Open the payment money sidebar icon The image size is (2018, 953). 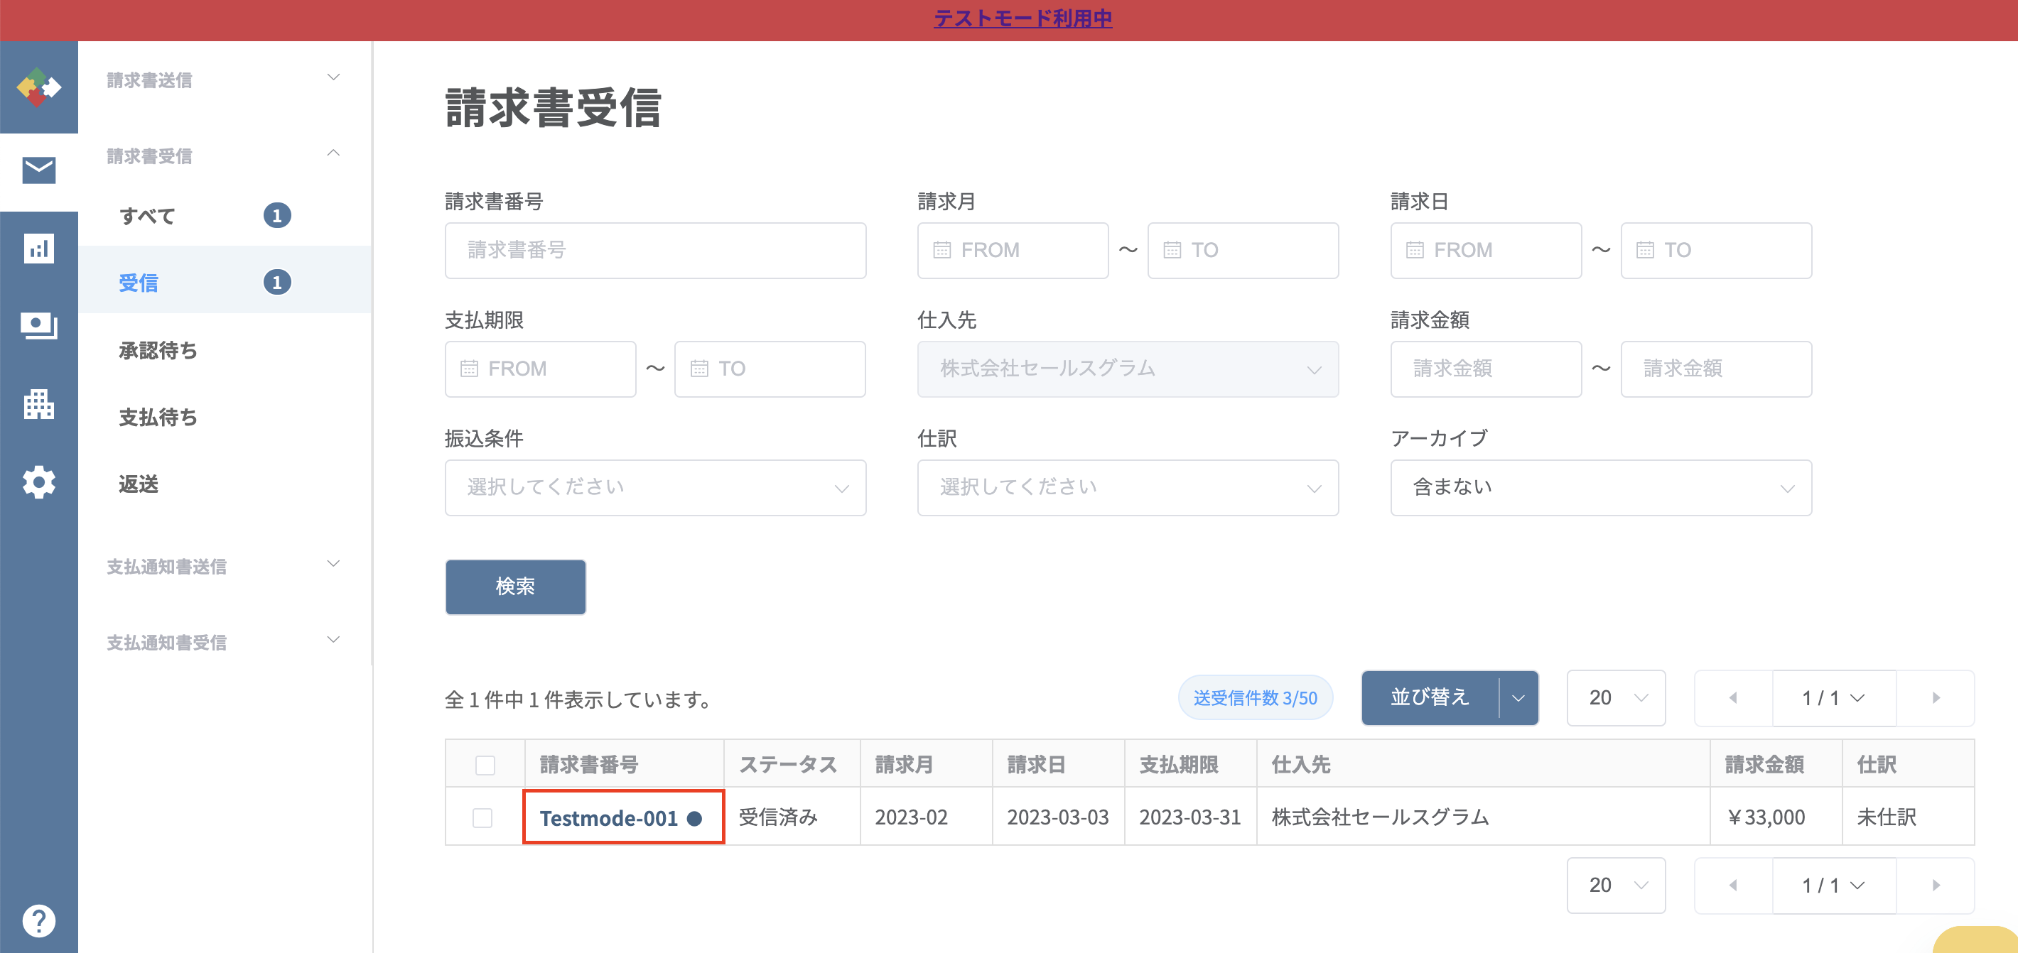[38, 326]
